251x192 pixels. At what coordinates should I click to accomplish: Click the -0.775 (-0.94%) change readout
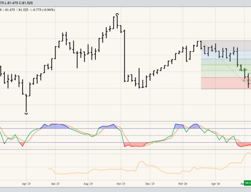pyautogui.click(x=42, y=10)
